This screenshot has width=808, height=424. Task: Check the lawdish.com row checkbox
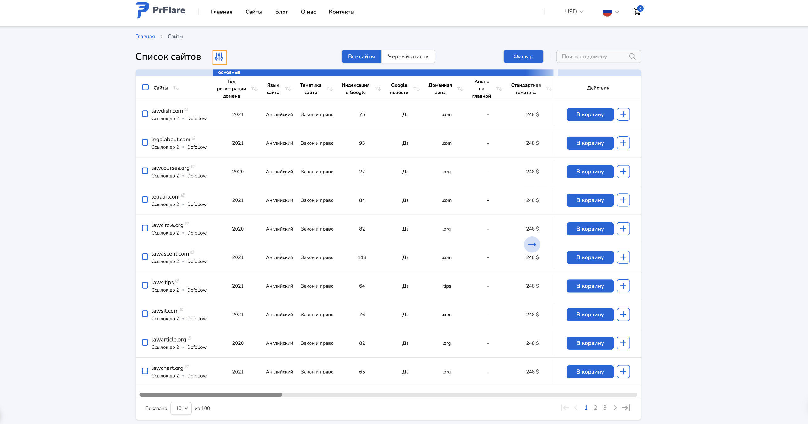[145, 114]
